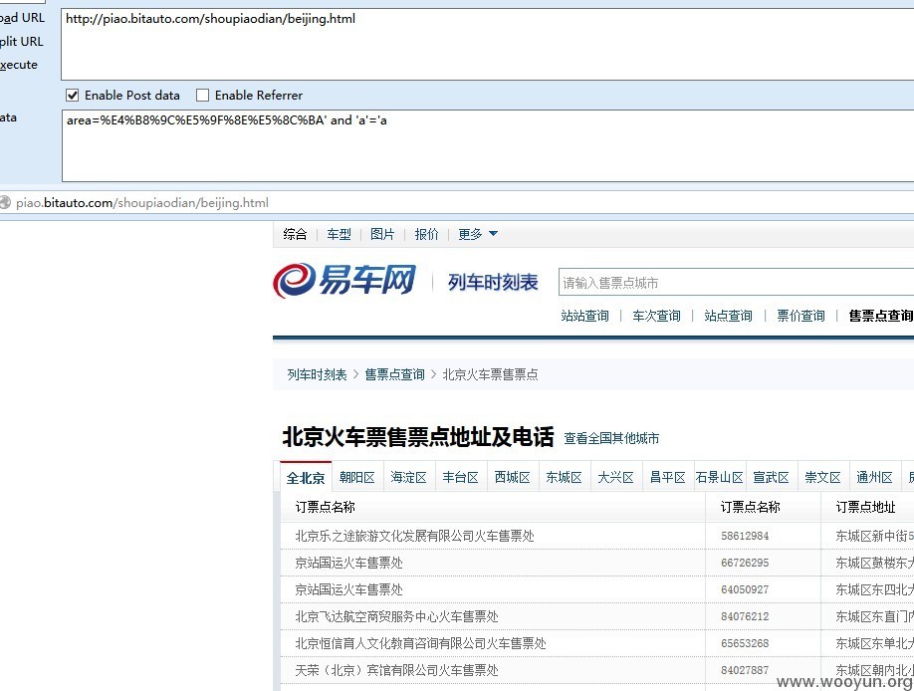
Task: Select the 全北京 tab
Action: click(x=306, y=478)
